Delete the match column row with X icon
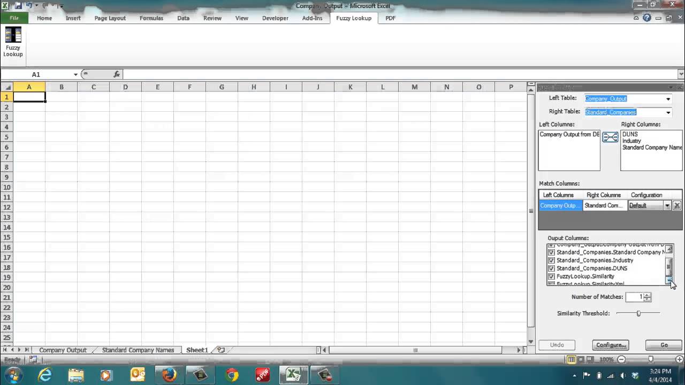The height and width of the screenshot is (385, 685). click(677, 205)
